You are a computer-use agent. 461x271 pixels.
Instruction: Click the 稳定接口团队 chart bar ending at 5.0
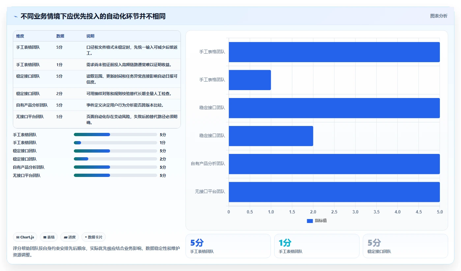(x=334, y=108)
